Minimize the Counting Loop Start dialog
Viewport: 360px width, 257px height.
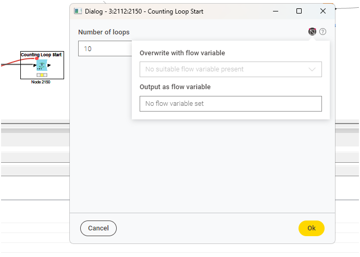pyautogui.click(x=275, y=11)
